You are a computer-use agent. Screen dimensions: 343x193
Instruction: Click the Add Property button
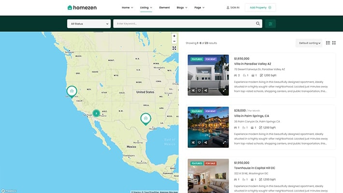tap(260, 8)
